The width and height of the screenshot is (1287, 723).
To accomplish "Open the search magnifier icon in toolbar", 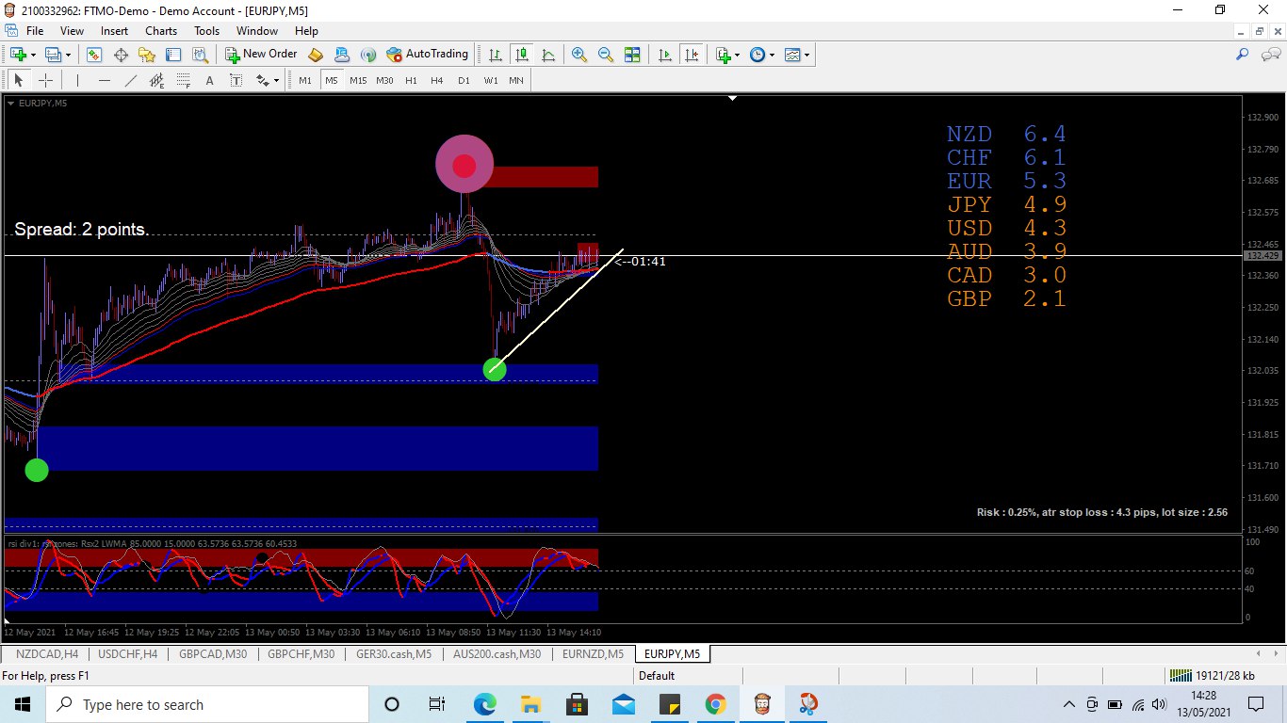I will click(1243, 55).
